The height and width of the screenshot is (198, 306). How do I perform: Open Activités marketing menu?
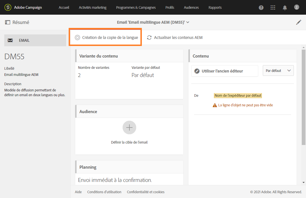(x=93, y=7)
